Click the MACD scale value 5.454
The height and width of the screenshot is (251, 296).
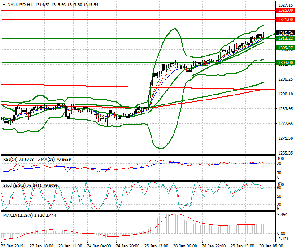click(282, 215)
